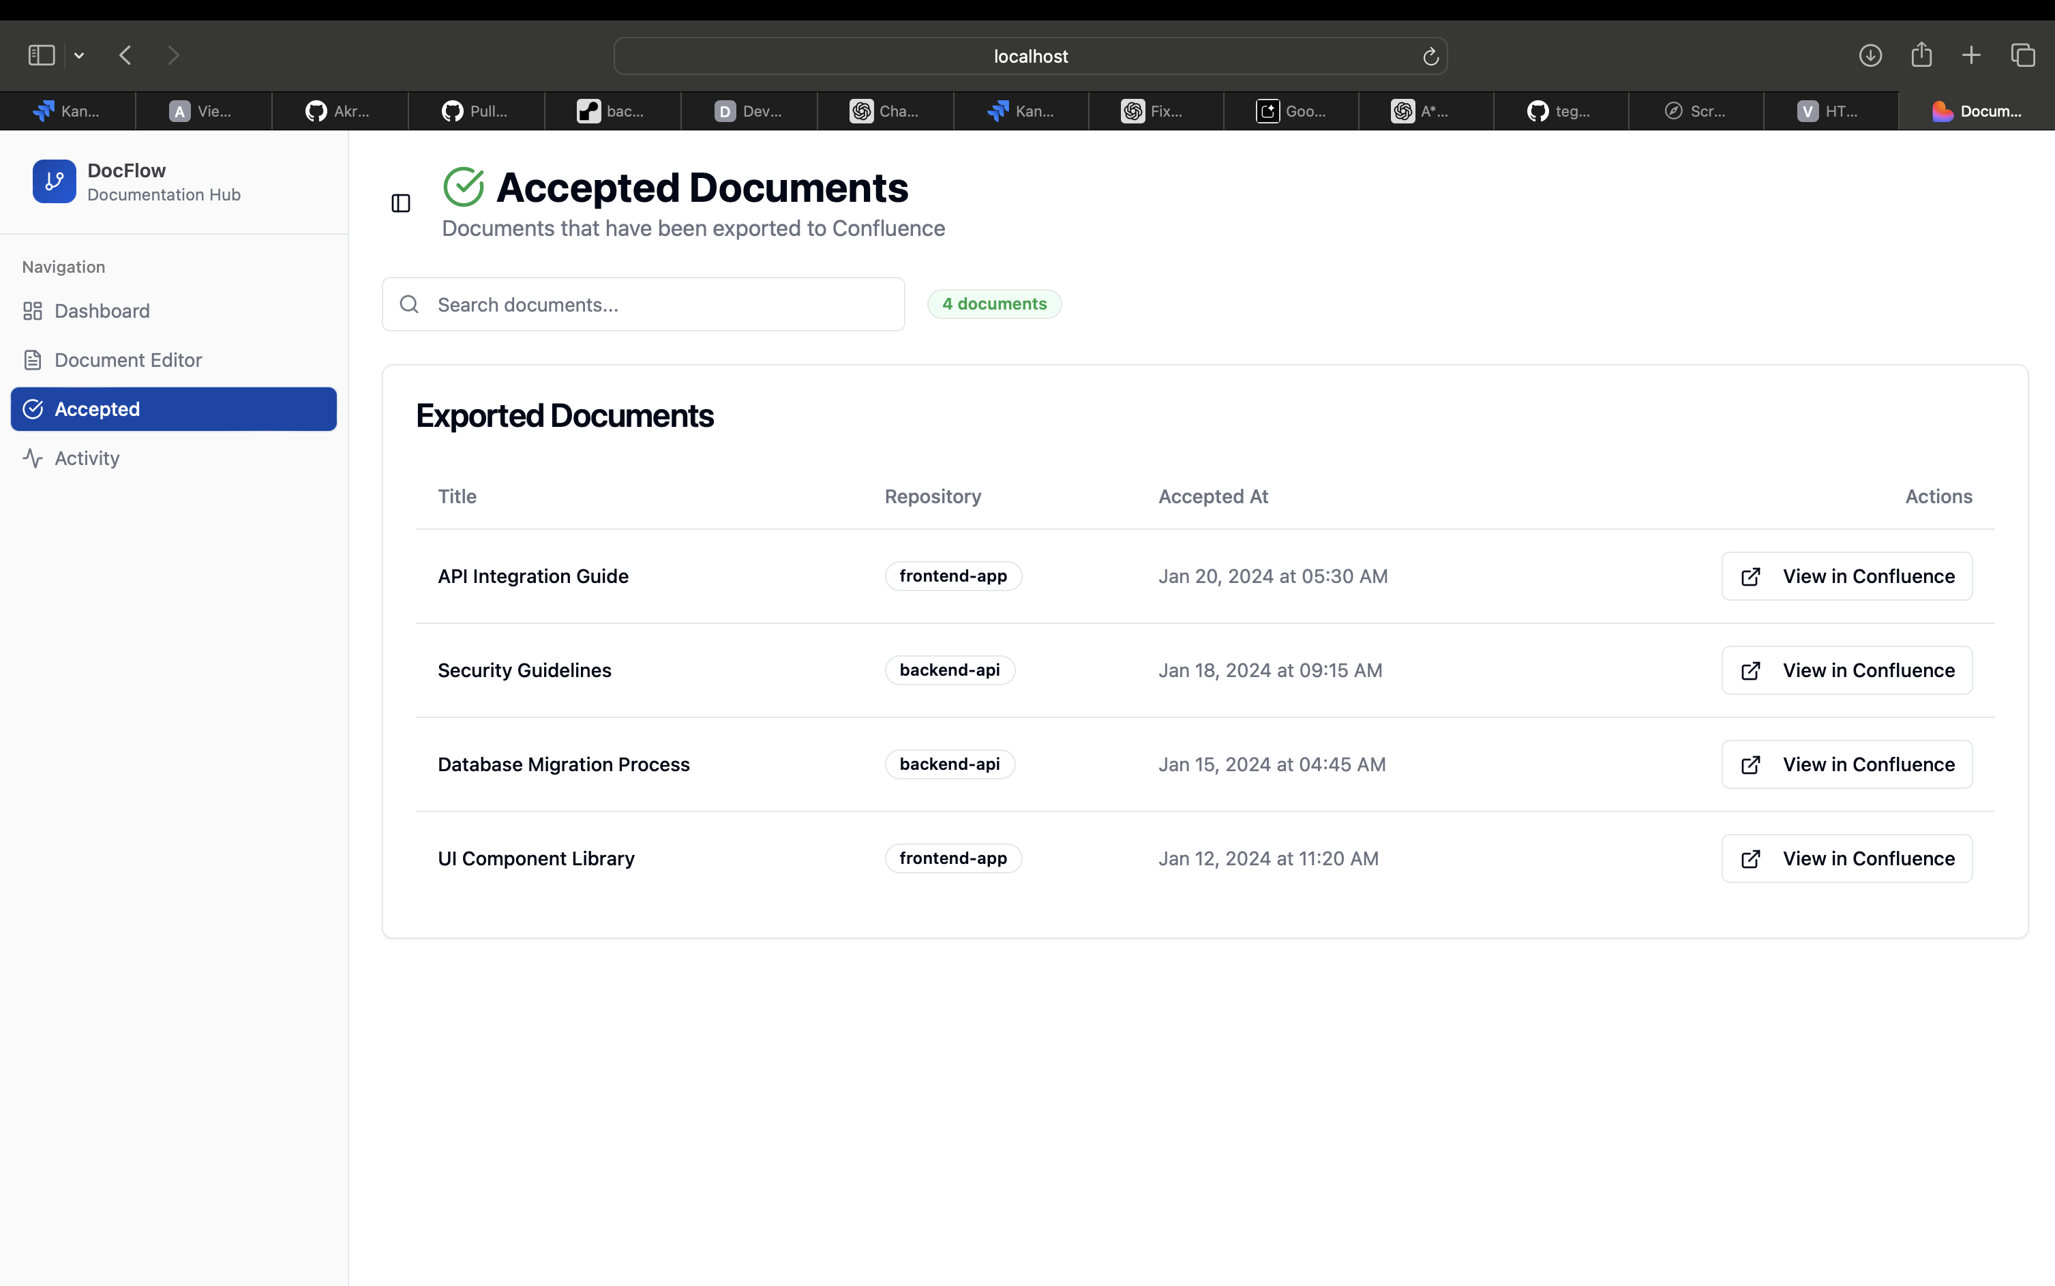Click the reload icon in the address bar
This screenshot has height=1286, width=2055.
pyautogui.click(x=1430, y=56)
